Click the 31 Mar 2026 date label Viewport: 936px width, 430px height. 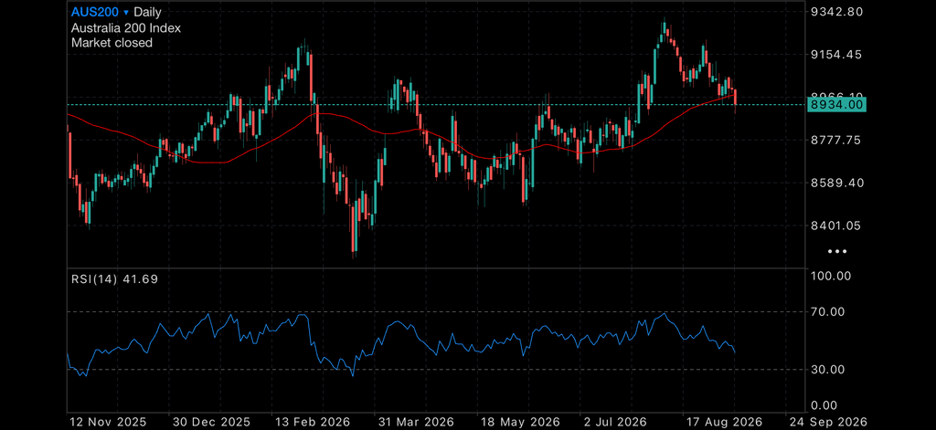[416, 423]
